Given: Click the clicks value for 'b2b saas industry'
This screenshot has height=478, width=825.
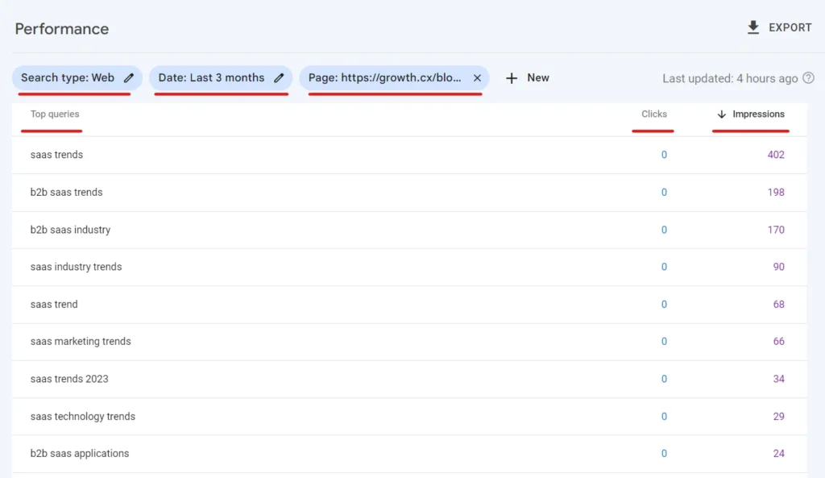Looking at the screenshot, I should [664, 230].
